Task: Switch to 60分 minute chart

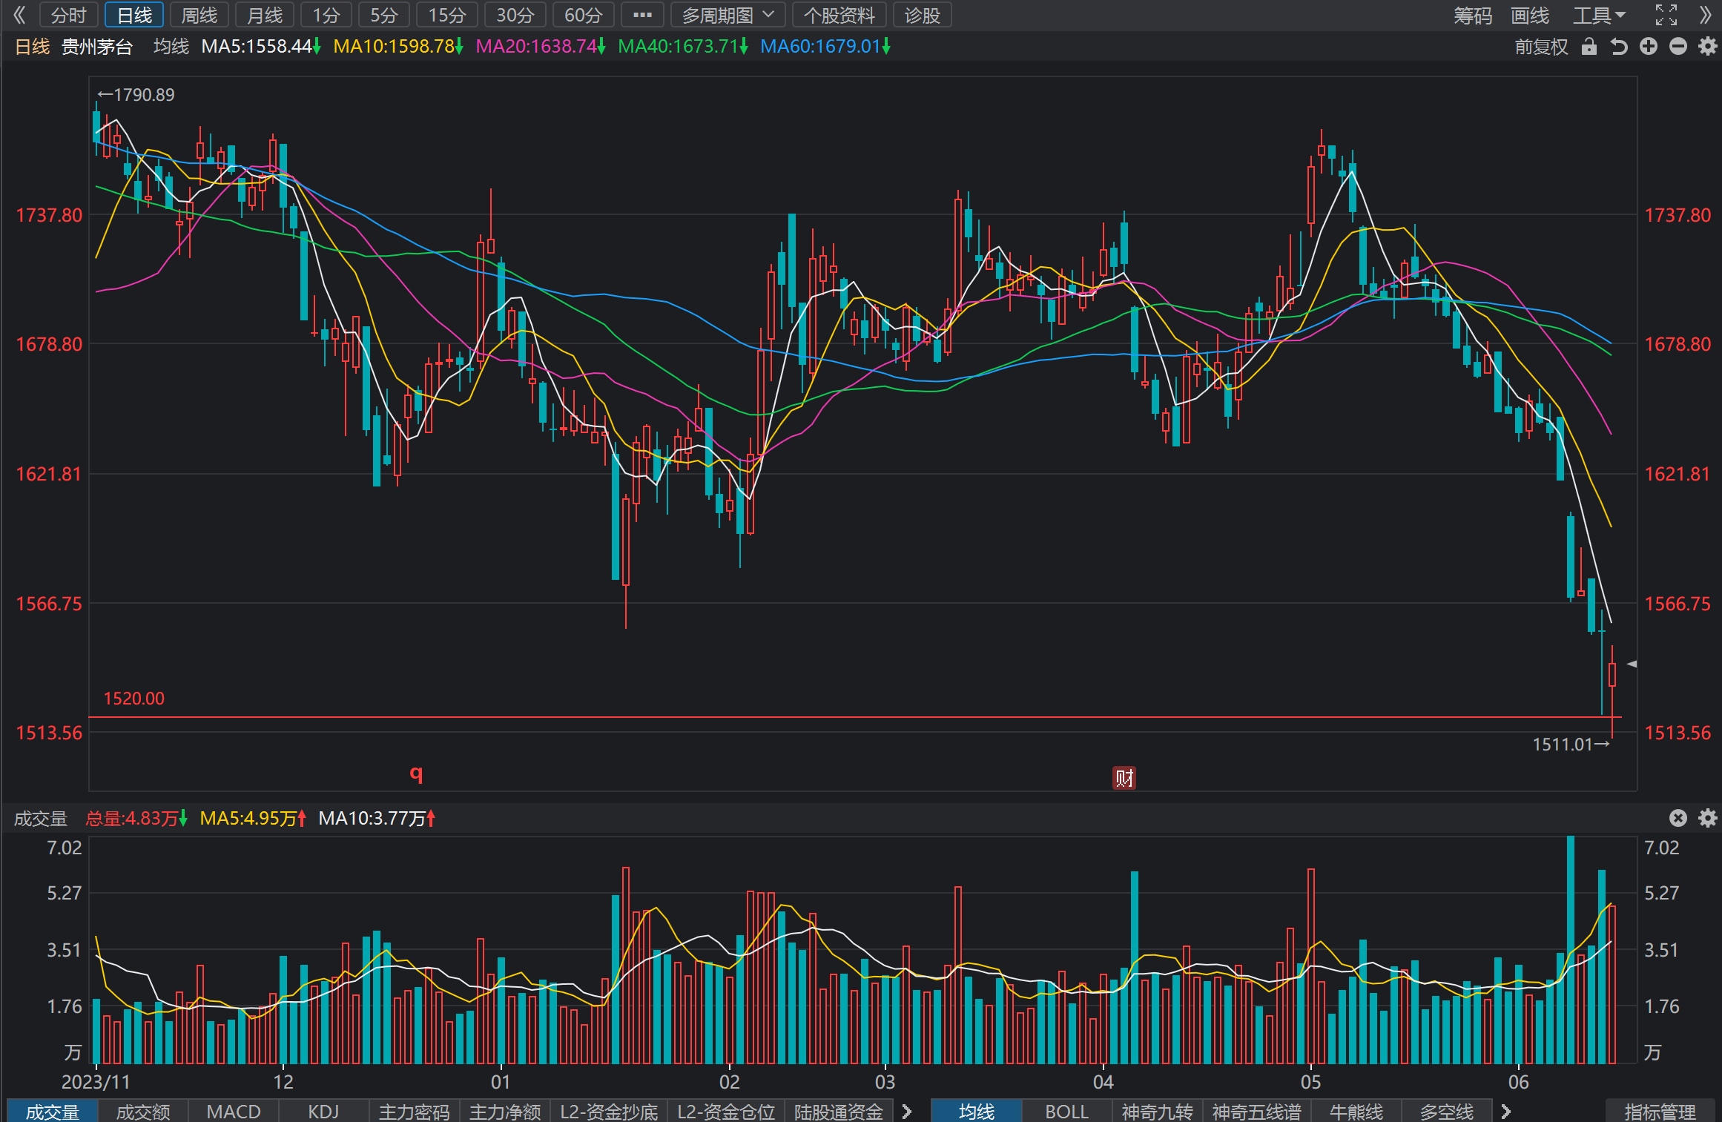Action: click(x=584, y=15)
